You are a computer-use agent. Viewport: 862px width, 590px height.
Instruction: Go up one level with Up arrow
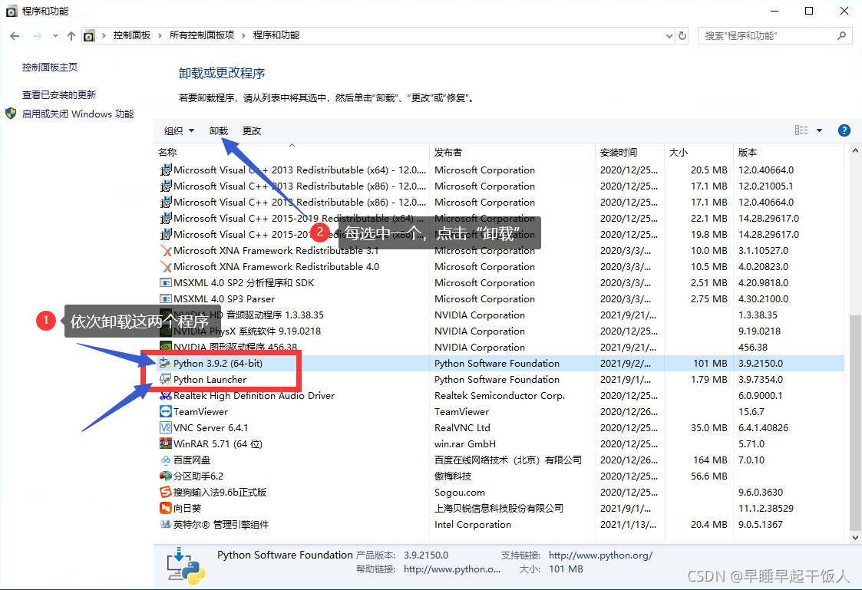click(71, 36)
